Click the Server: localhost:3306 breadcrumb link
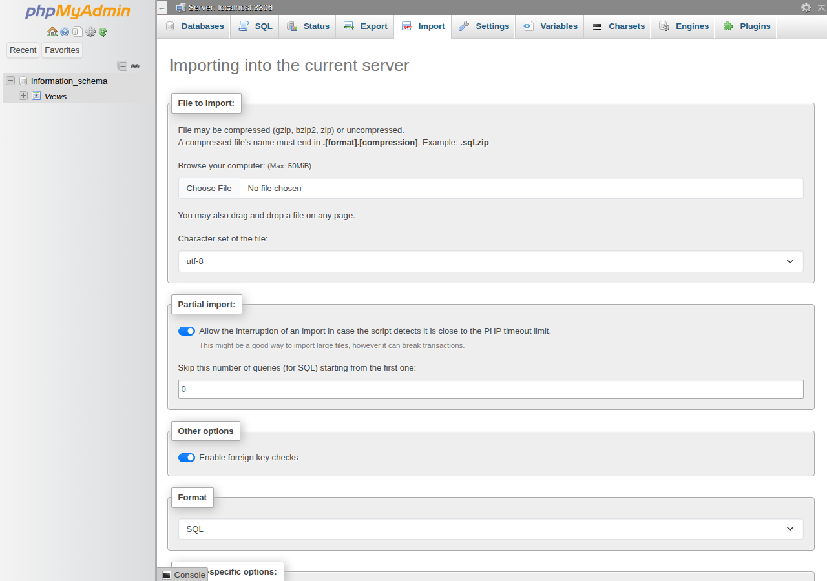827x581 pixels. click(x=230, y=8)
